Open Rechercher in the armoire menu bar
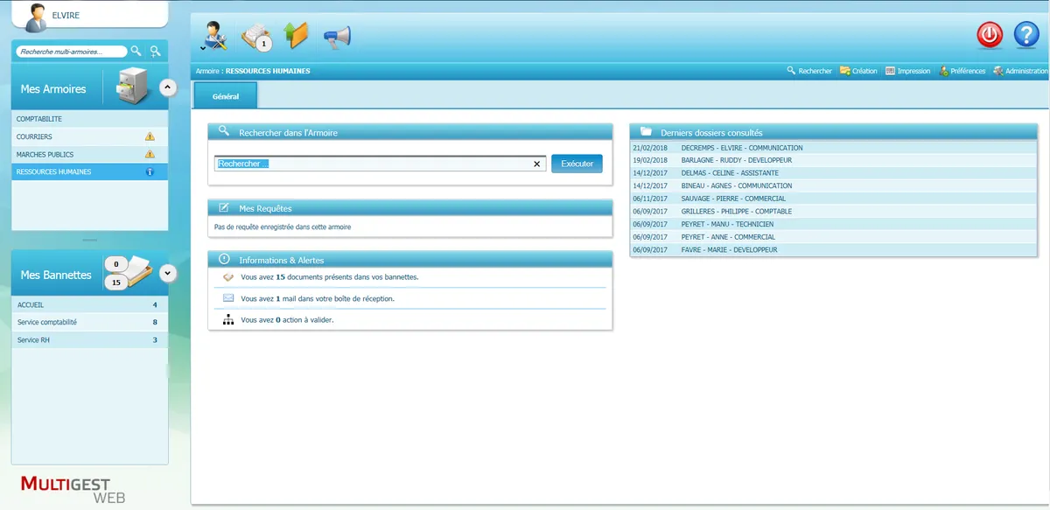 point(809,71)
